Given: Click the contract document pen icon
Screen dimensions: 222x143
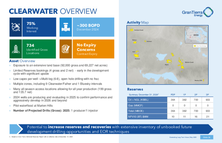Looking at the screenshot, I should 66,49.
